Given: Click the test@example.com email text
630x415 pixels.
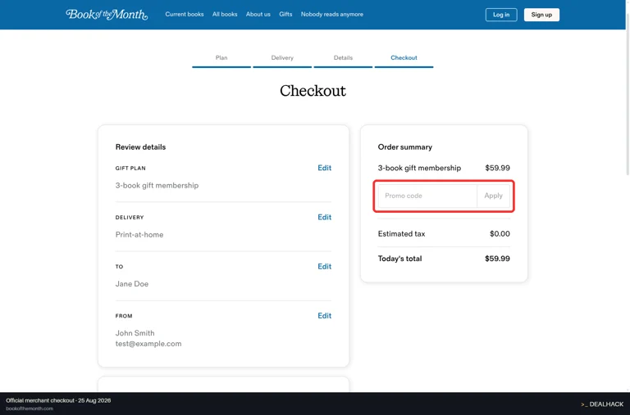Looking at the screenshot, I should (x=148, y=344).
